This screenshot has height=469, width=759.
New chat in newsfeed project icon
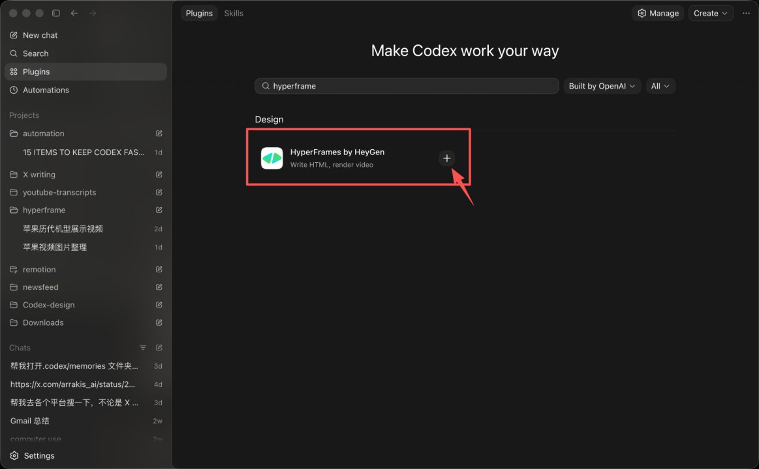[x=159, y=287]
